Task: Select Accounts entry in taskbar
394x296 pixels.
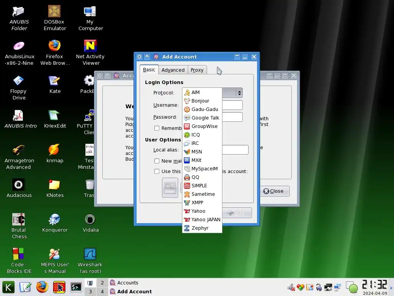Action: 124,283
